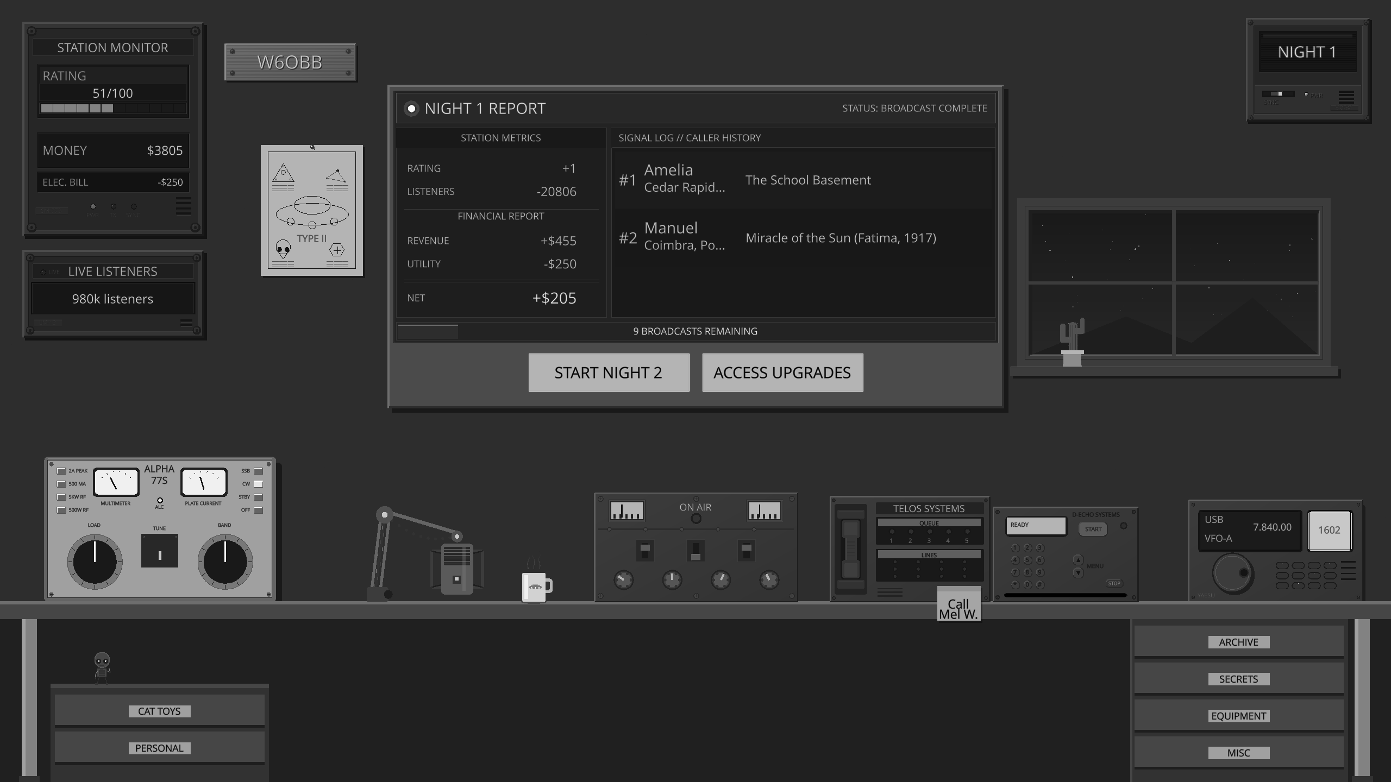The width and height of the screenshot is (1391, 782).
Task: Open ACCESS UPGRADES
Action: [782, 373]
